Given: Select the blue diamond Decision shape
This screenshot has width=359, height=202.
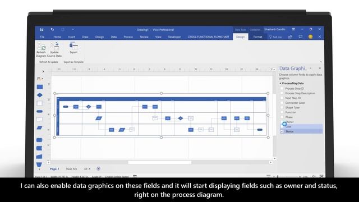Looking at the screenshot, I should pyautogui.click(x=40, y=95).
